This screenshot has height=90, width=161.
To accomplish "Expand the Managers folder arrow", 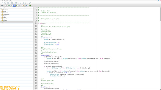I will click(1, 13).
